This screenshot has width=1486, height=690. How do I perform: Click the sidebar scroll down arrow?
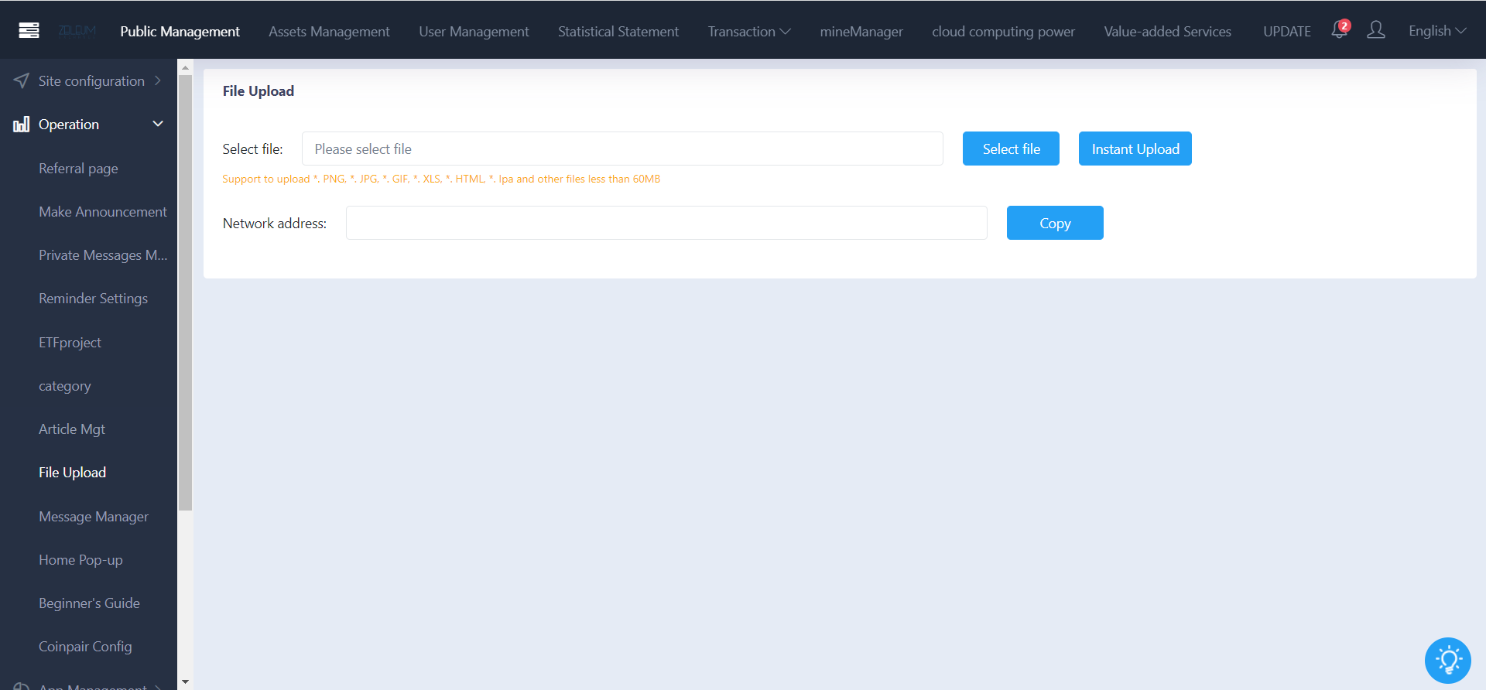185,682
